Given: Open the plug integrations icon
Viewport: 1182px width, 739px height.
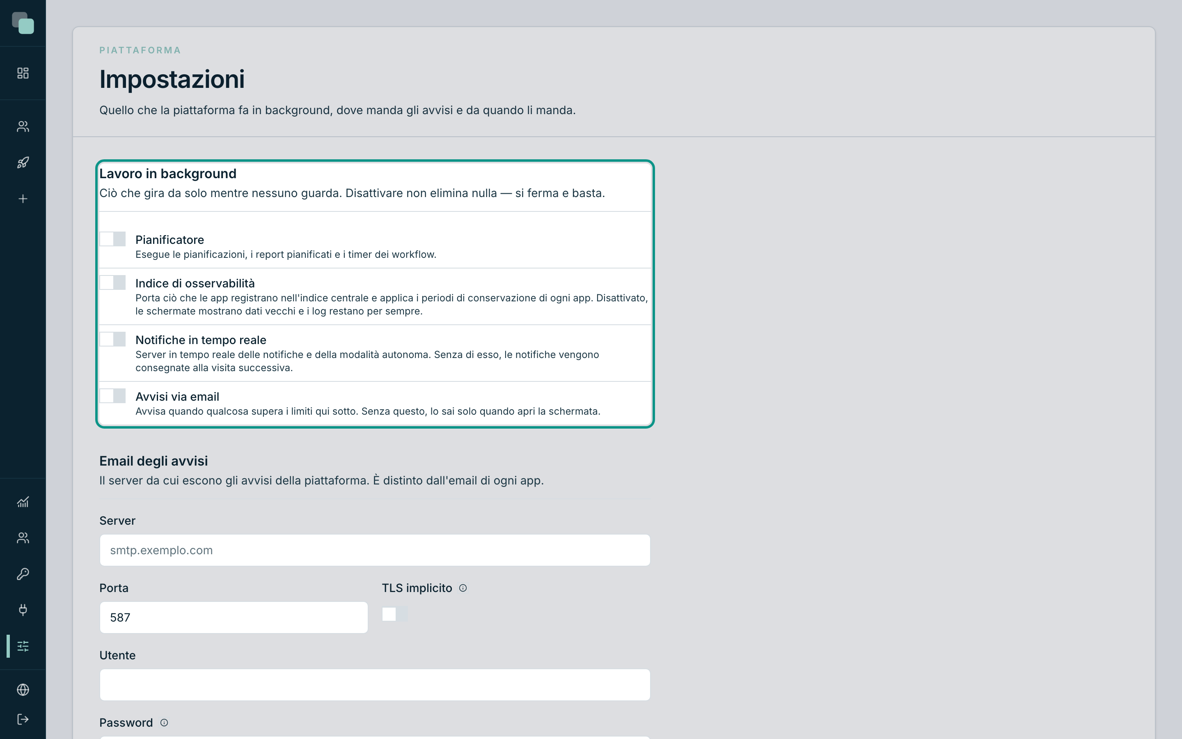Looking at the screenshot, I should coord(23,610).
